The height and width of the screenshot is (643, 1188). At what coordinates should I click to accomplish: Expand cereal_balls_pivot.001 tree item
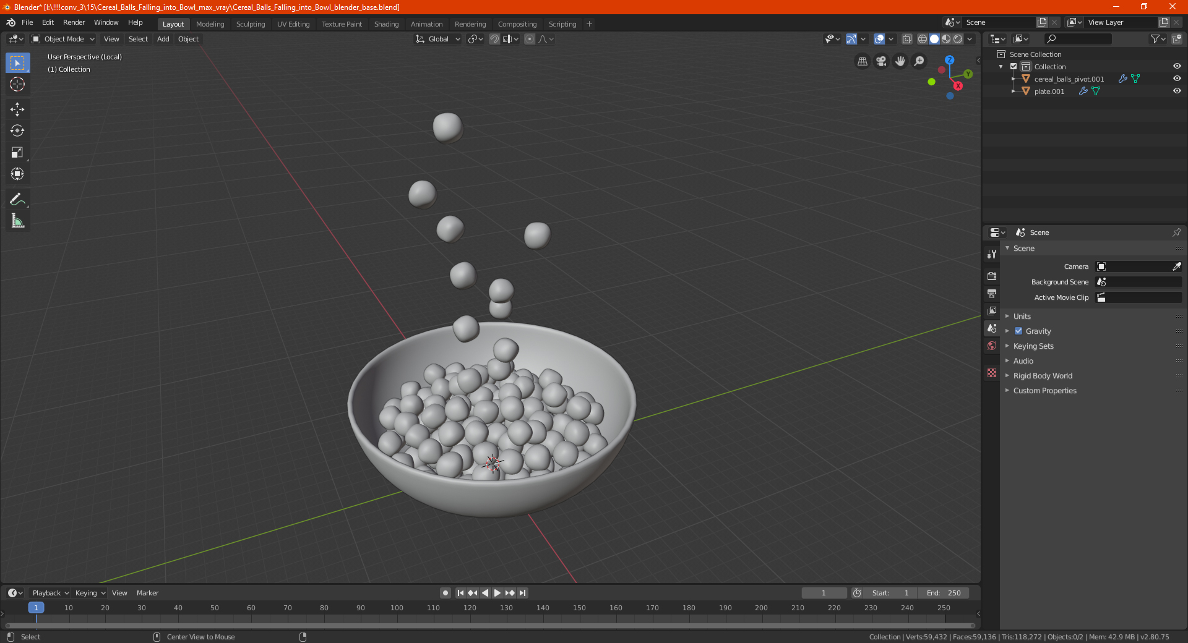tap(1013, 79)
